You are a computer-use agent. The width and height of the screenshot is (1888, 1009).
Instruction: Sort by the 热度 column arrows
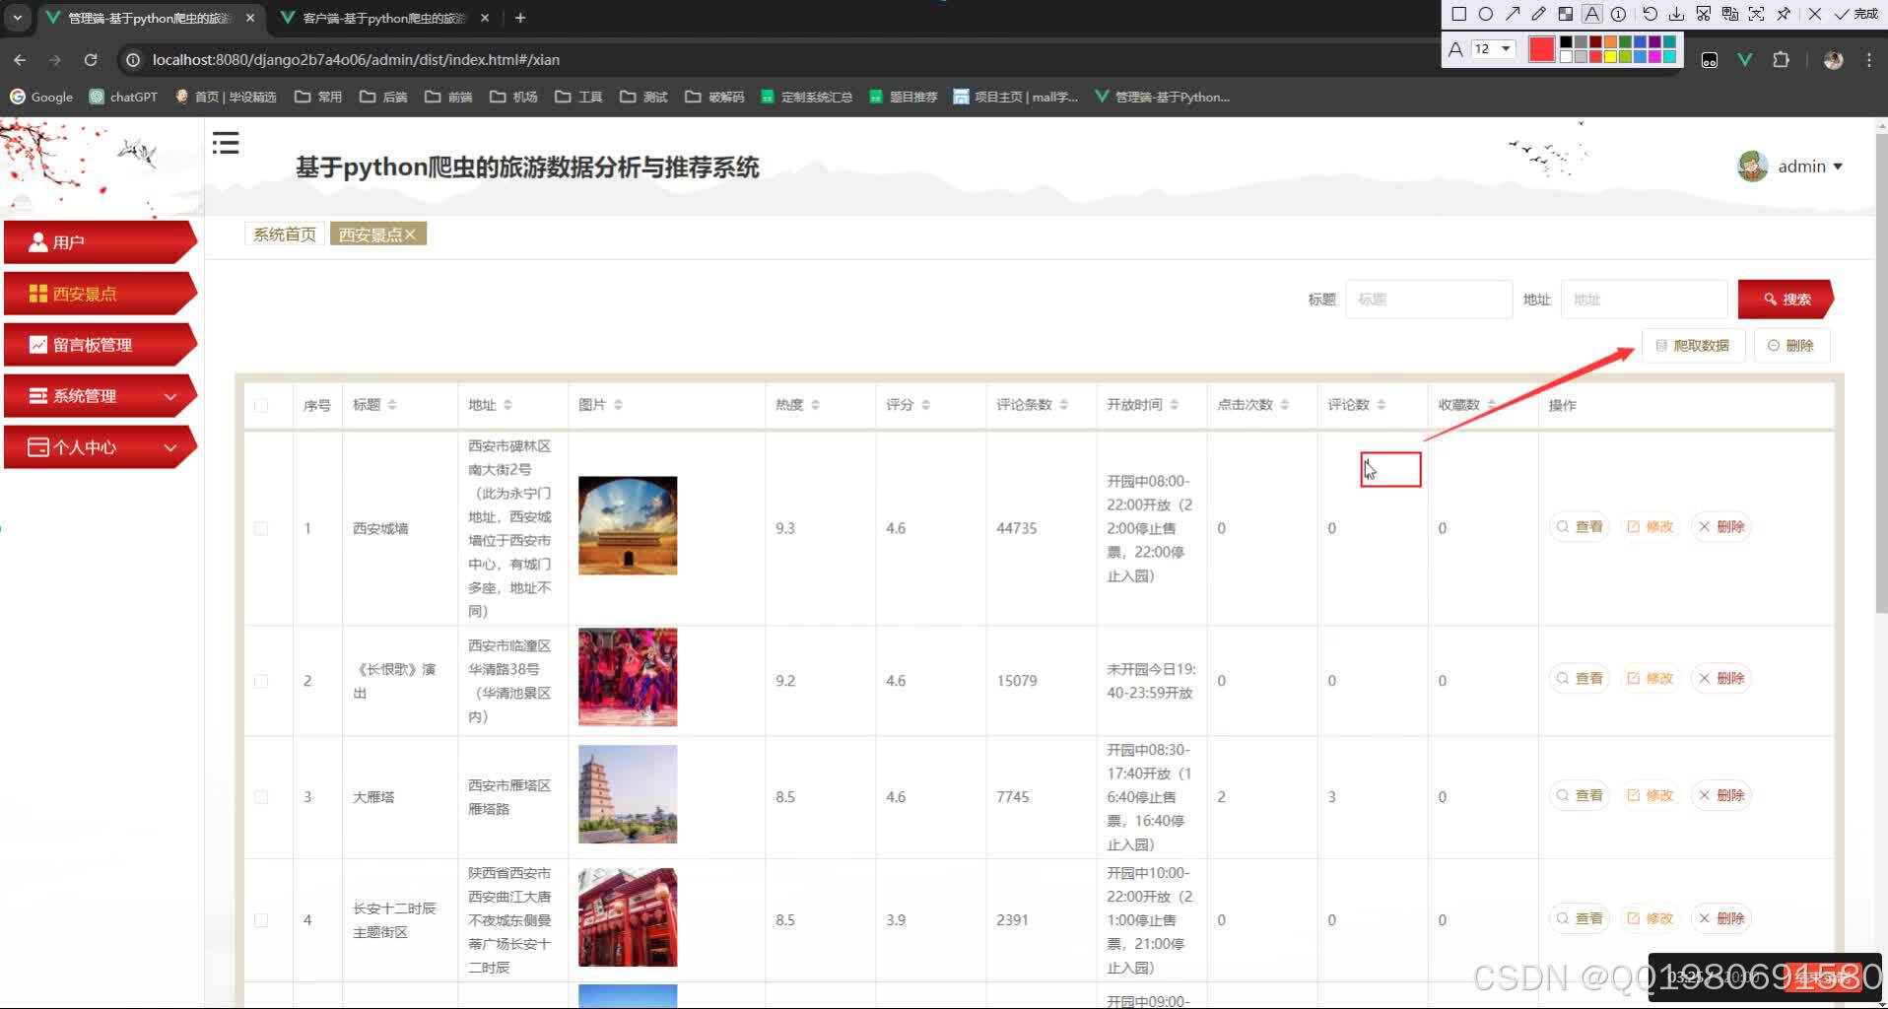click(x=815, y=405)
